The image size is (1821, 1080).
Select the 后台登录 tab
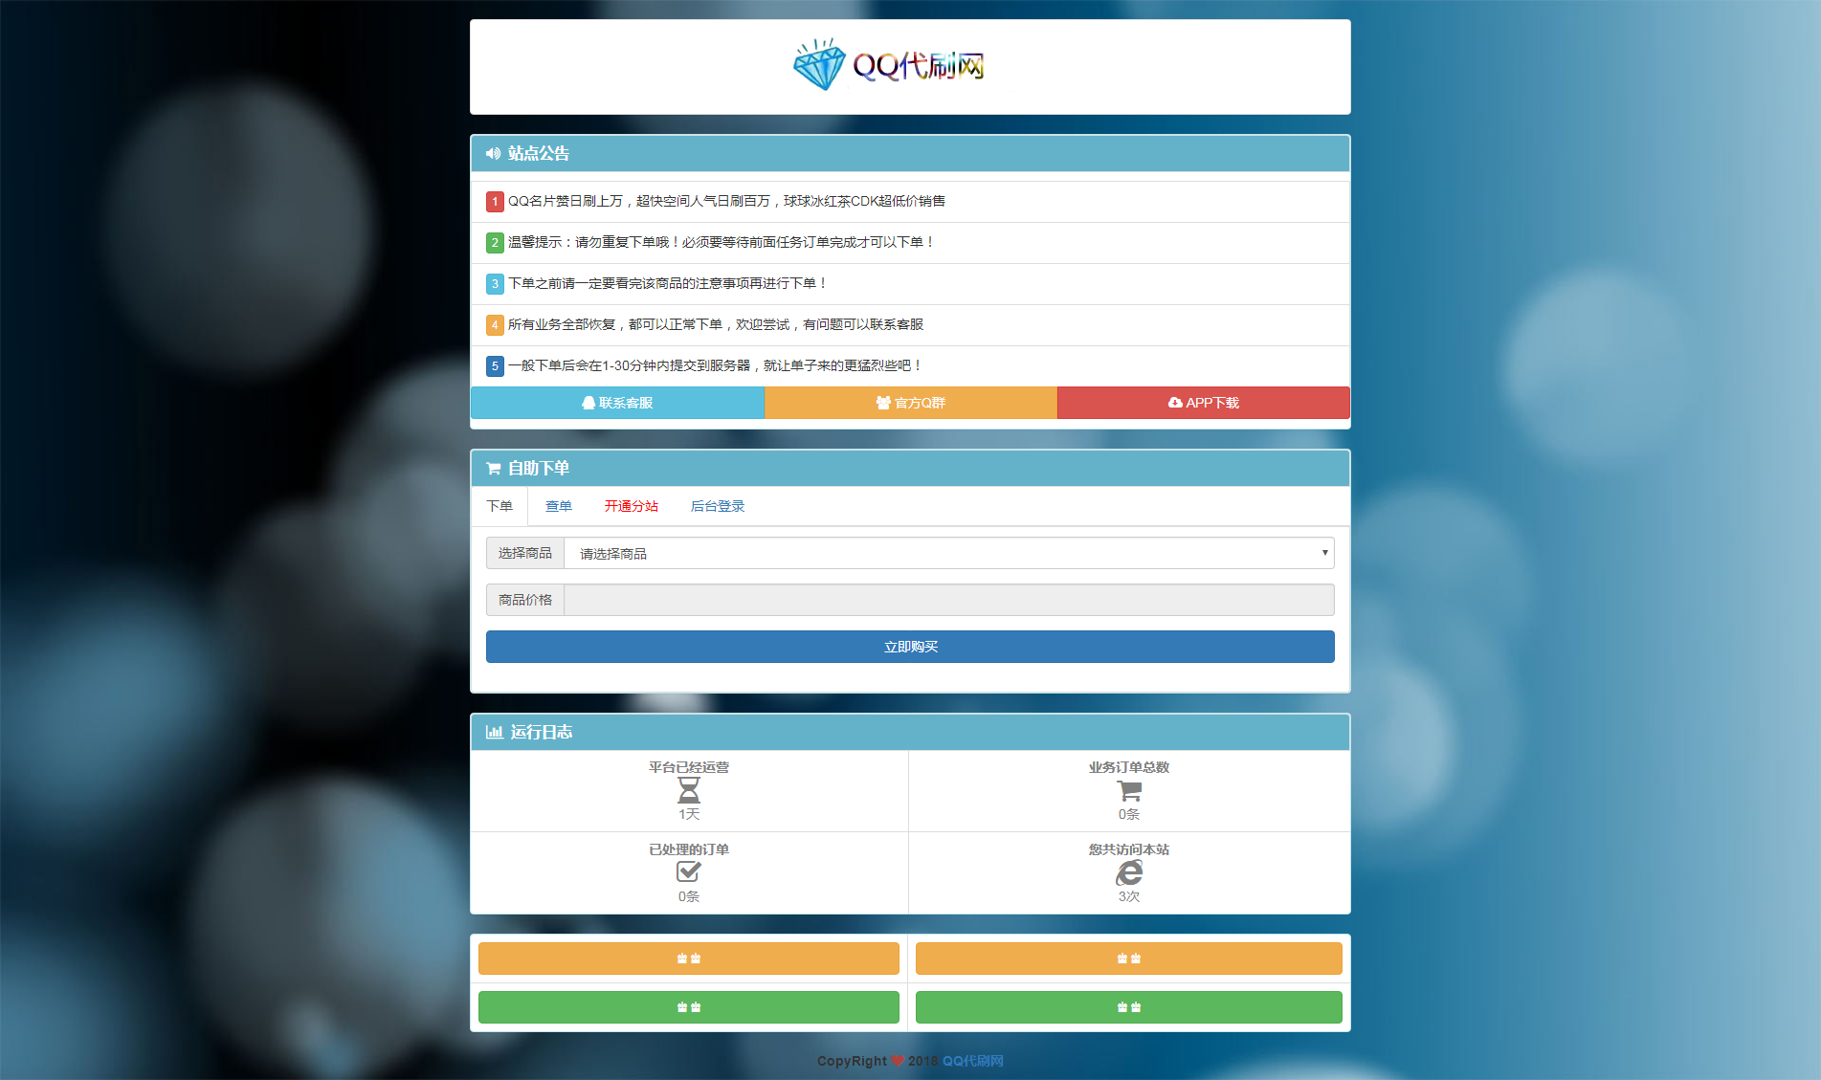717,506
